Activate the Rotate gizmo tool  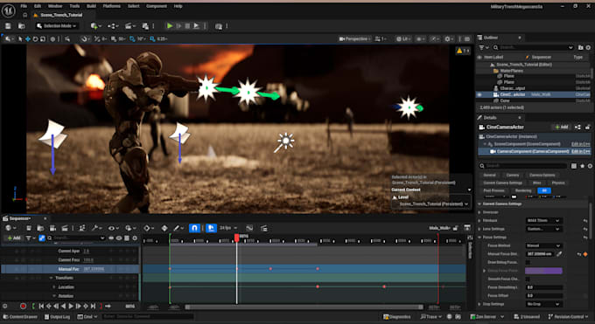click(x=35, y=38)
